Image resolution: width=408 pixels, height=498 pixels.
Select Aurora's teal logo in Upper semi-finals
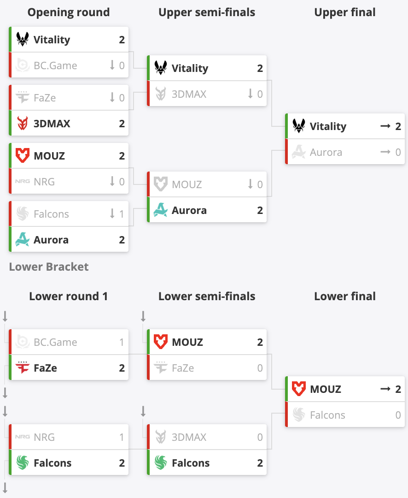(x=161, y=210)
